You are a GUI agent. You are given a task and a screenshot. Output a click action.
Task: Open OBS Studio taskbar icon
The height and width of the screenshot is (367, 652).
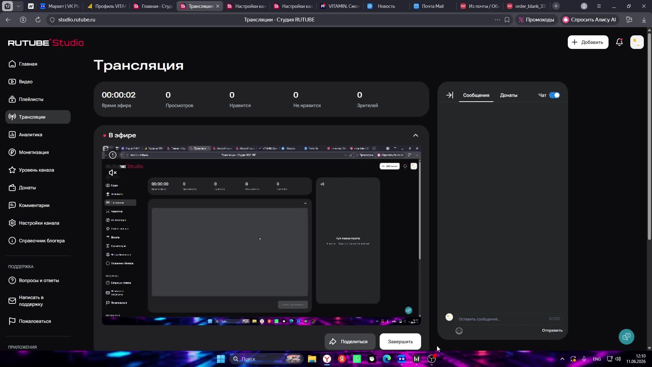[x=432, y=359]
